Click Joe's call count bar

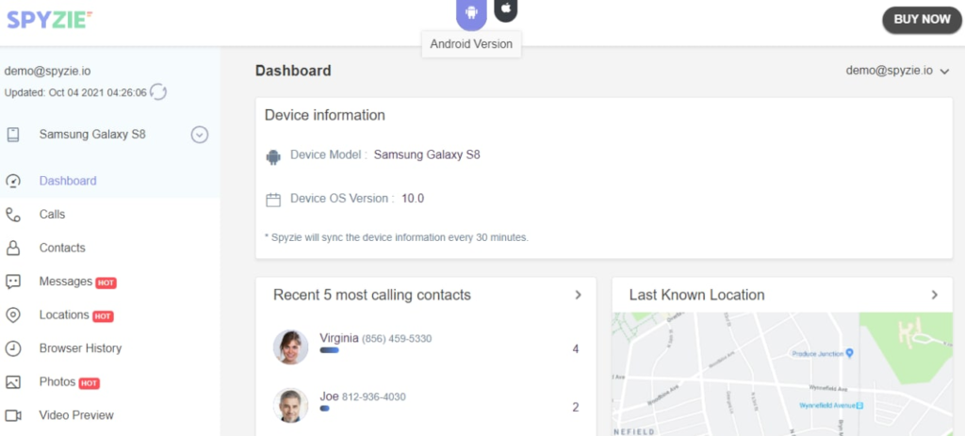[x=324, y=409]
